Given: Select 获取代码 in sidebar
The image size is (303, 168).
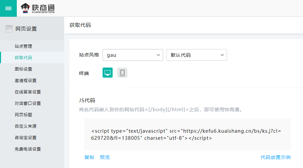Looking at the screenshot, I should pos(24,58).
